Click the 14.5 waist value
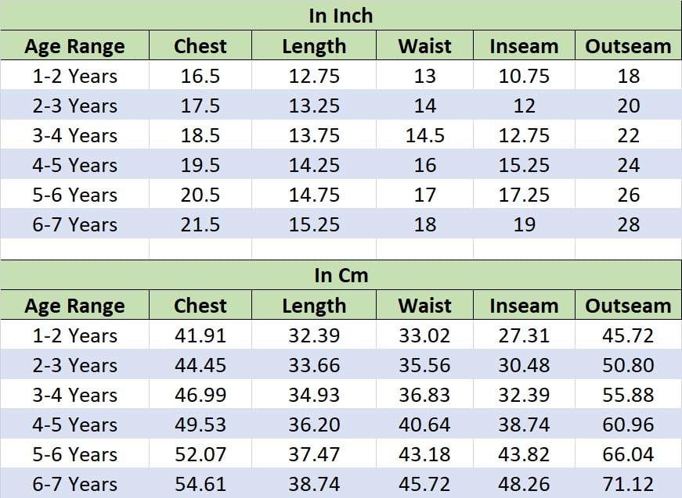Viewport: 682px width, 498px height. coord(424,135)
